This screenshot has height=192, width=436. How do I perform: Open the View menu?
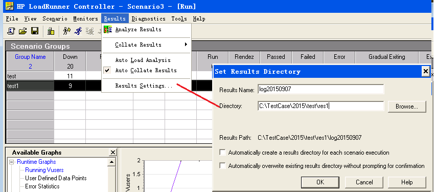click(x=30, y=18)
